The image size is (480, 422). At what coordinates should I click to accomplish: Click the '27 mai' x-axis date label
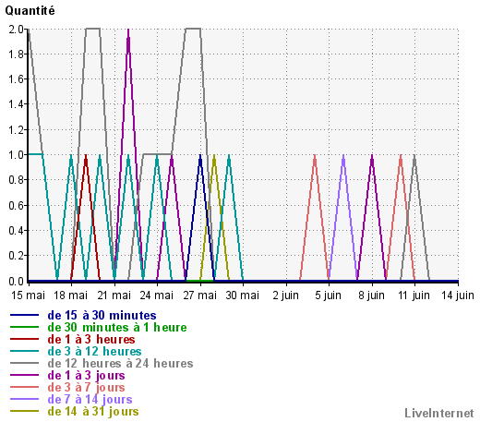click(200, 295)
